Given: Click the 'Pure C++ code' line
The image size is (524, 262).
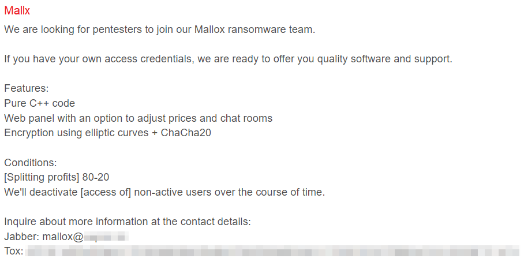Looking at the screenshot, I should 39,103.
